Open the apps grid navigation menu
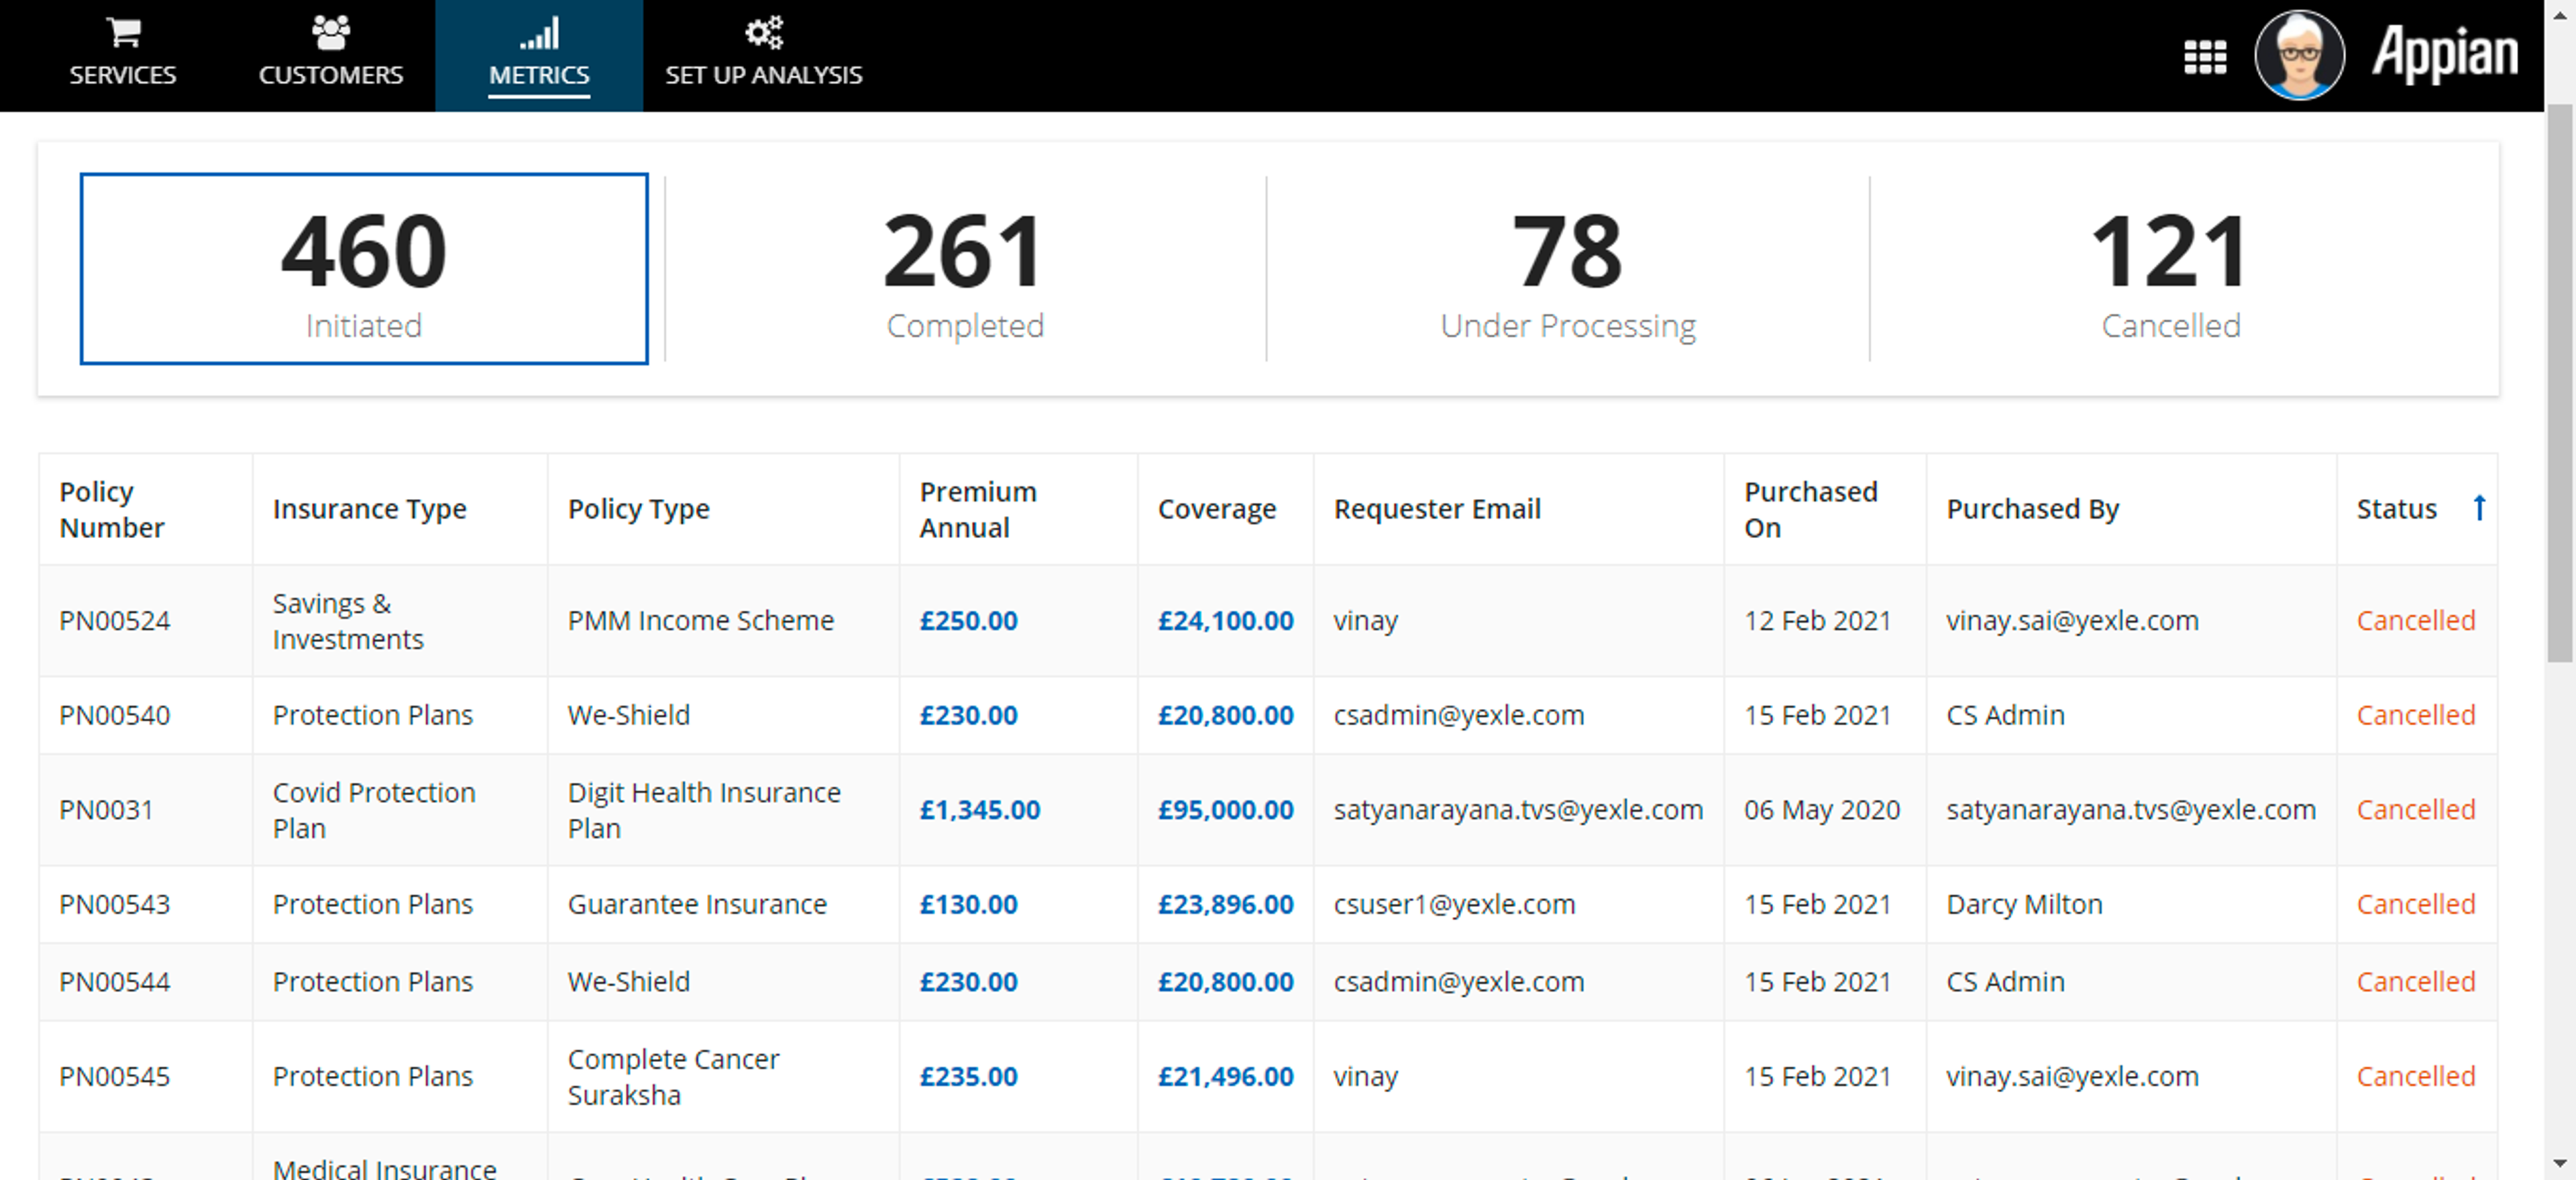This screenshot has height=1180, width=2576. pyautogui.click(x=2205, y=57)
